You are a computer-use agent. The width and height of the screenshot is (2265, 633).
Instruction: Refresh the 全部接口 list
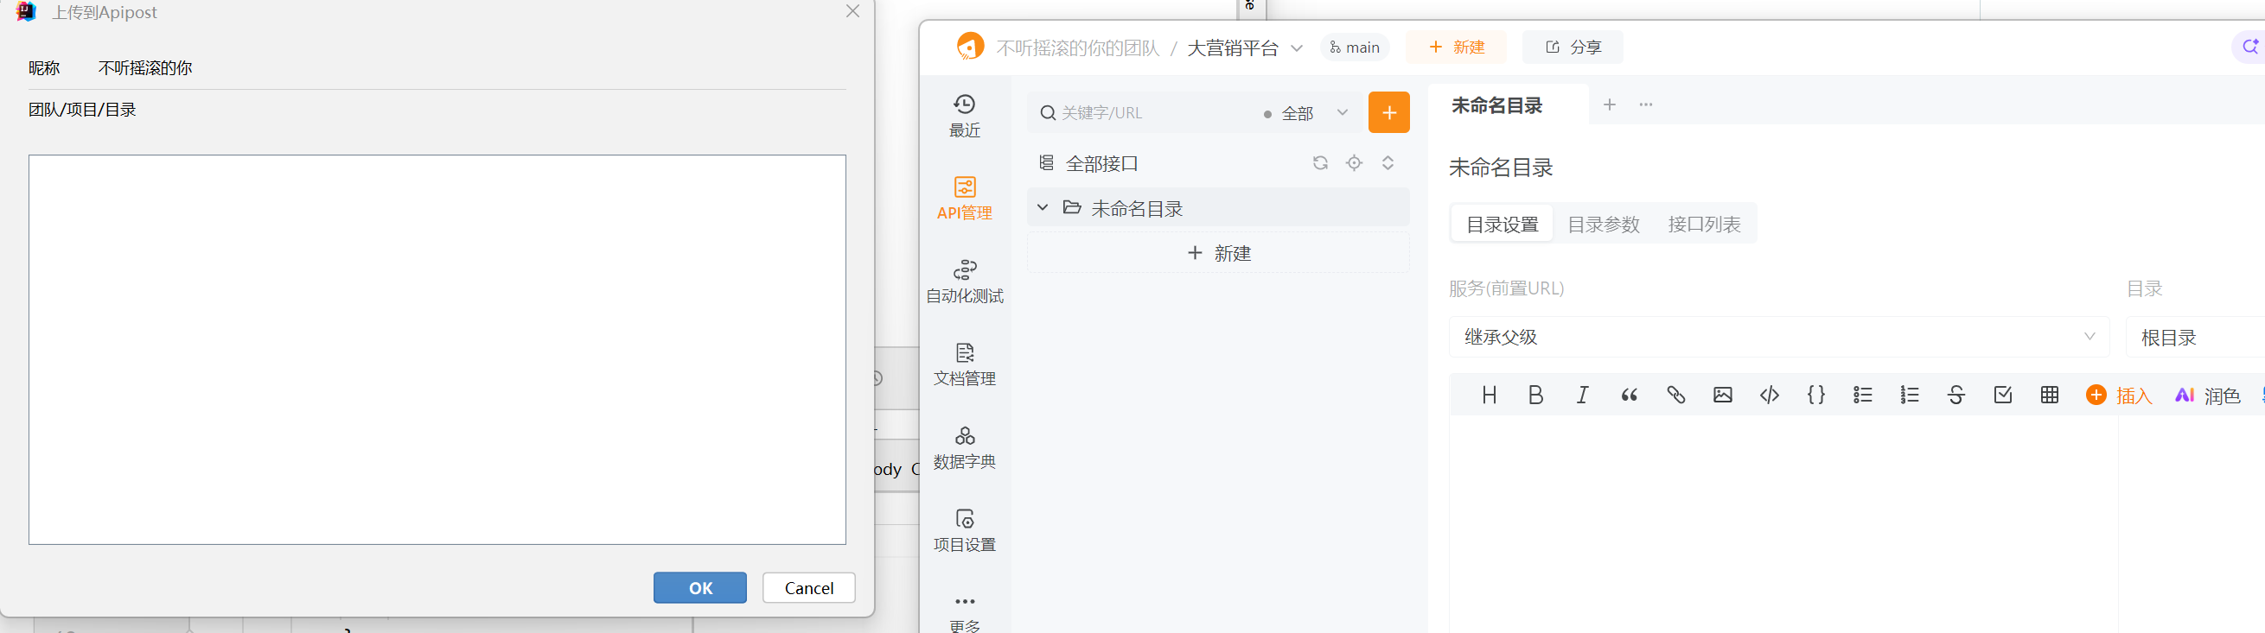tap(1320, 163)
